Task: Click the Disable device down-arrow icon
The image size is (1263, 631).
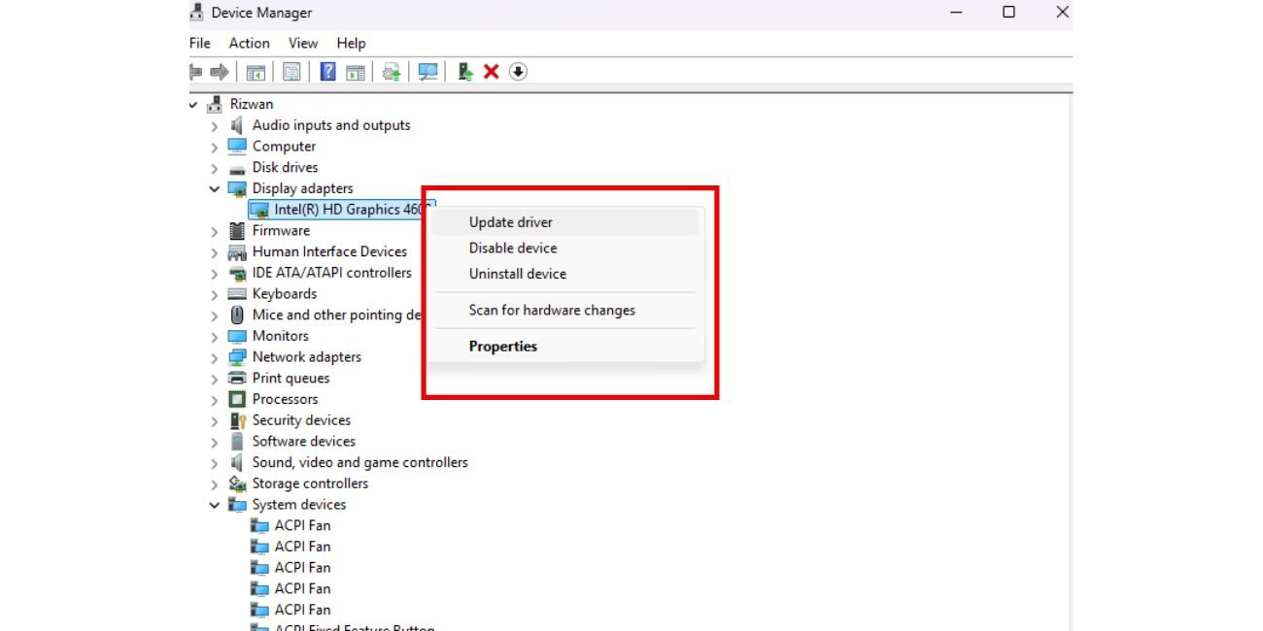Action: coord(518,72)
